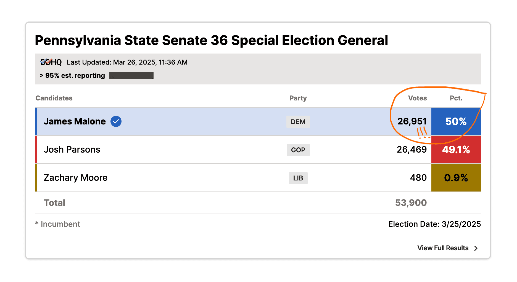This screenshot has width=517, height=282.
Task: Expand the Candidates column header
Action: point(54,98)
